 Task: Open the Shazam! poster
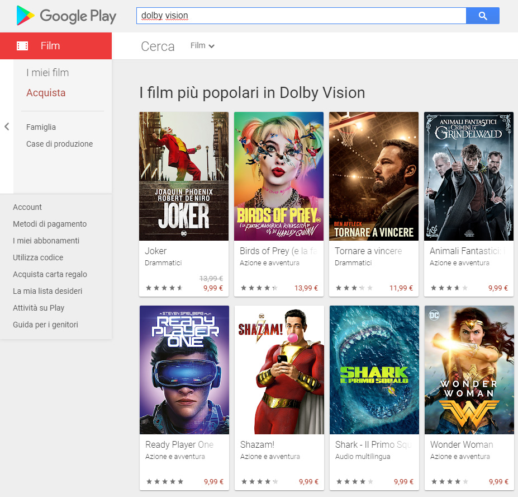tap(279, 369)
